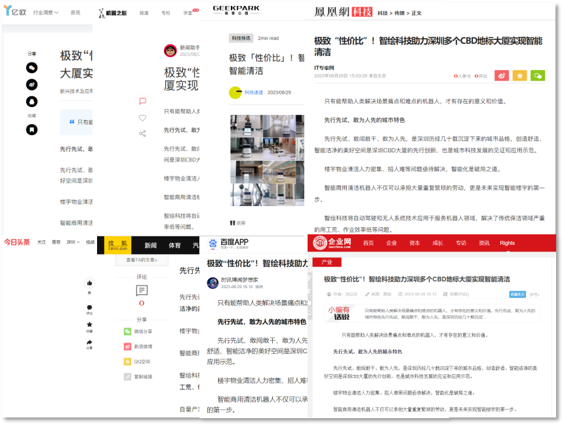Click the share nodes icon below the heart
The height and width of the screenshot is (426, 564).
[142, 134]
